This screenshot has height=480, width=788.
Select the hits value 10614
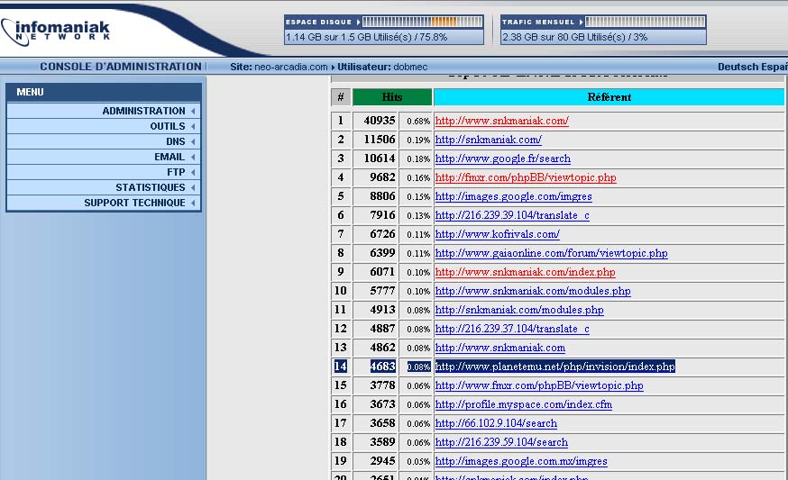380,158
